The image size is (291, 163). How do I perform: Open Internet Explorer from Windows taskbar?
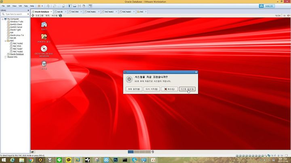point(12,160)
